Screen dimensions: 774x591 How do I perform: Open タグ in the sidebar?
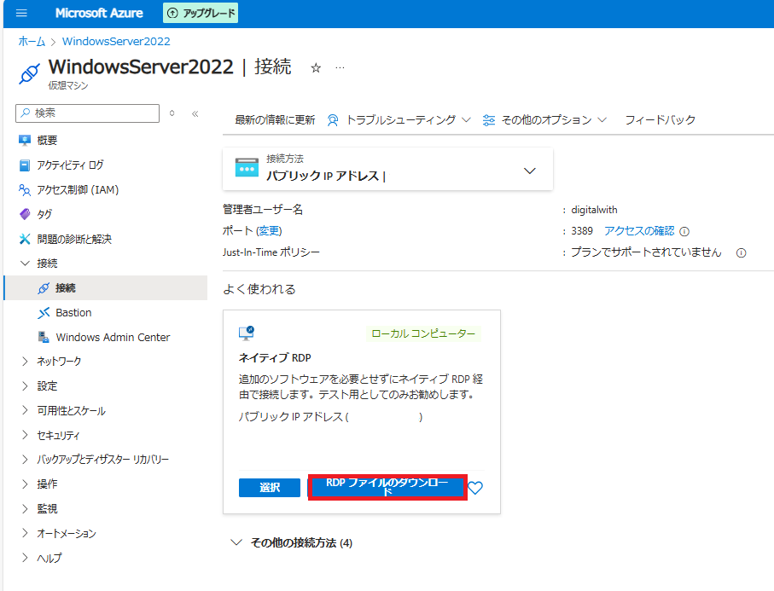tap(44, 215)
